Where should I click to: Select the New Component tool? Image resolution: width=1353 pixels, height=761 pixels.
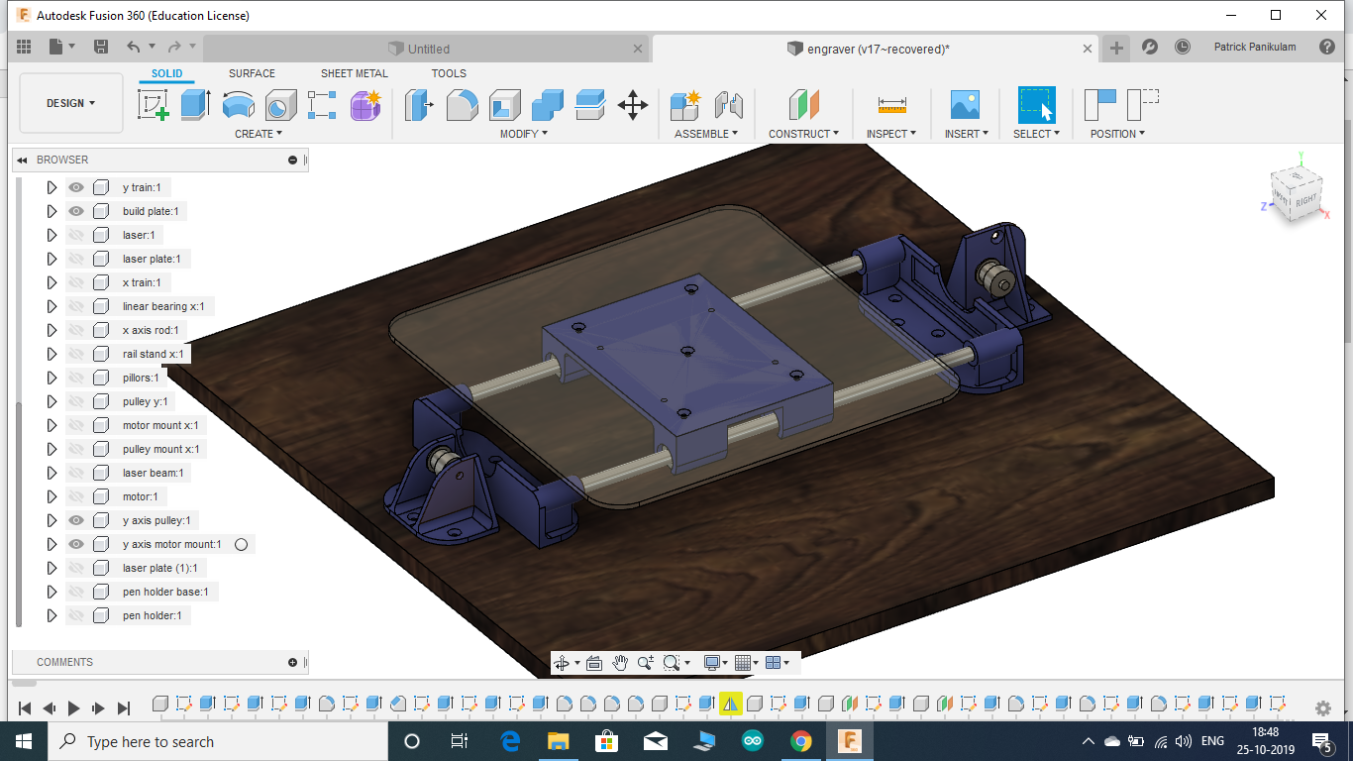pos(685,104)
